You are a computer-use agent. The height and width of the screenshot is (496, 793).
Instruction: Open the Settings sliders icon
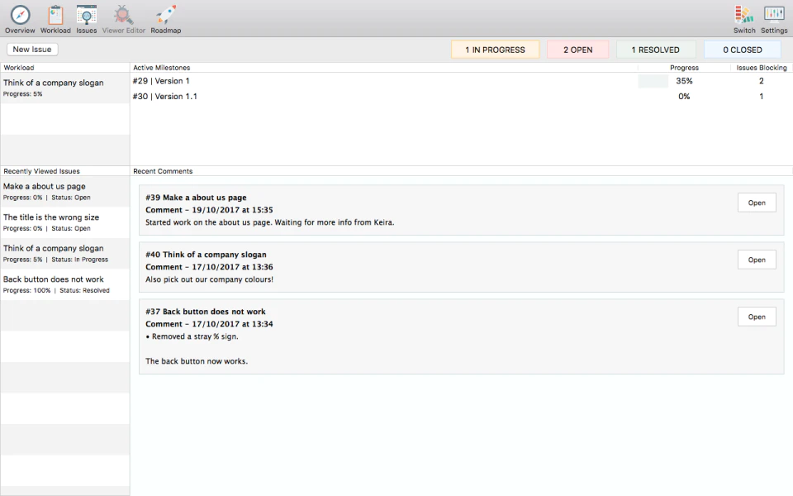(774, 15)
